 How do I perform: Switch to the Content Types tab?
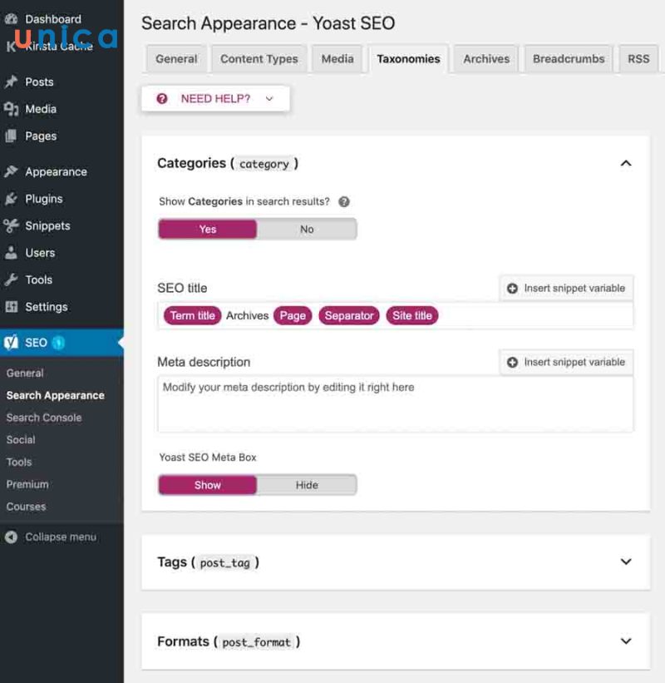click(x=259, y=59)
